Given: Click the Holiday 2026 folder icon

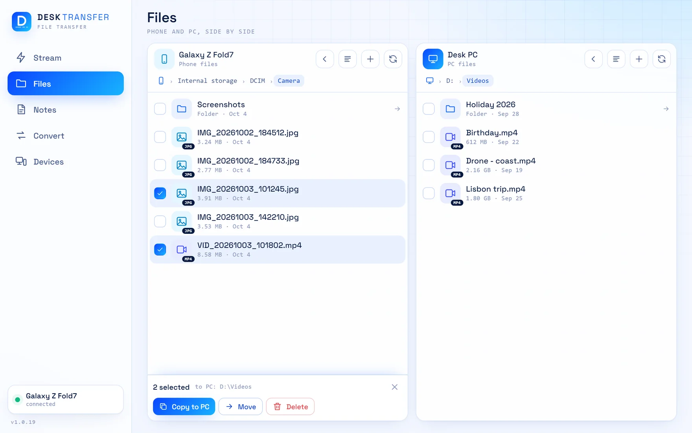Looking at the screenshot, I should click(x=450, y=109).
